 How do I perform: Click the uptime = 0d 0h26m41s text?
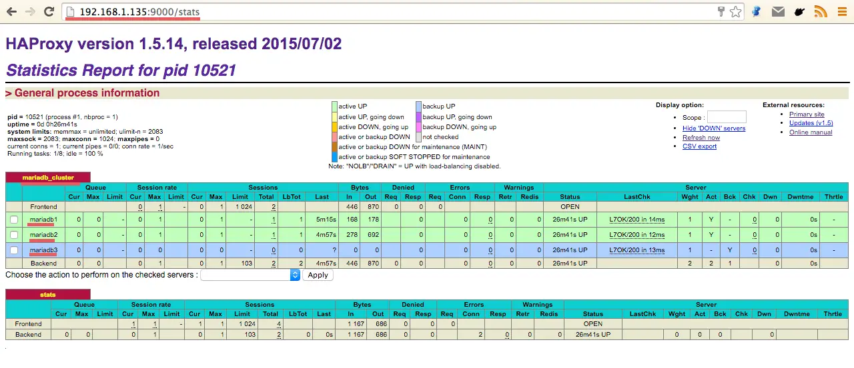pos(43,124)
